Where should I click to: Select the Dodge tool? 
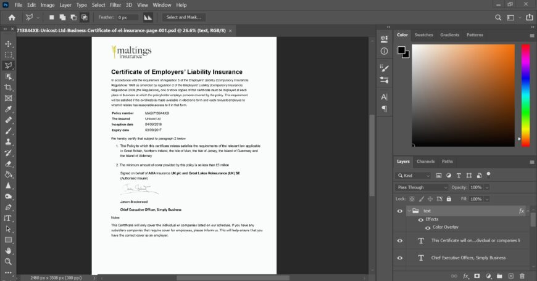8,197
